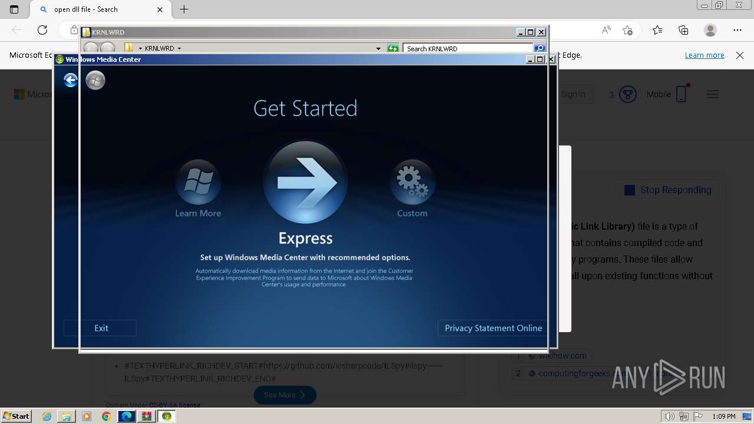Choose Custom setup gears icon
Screen dimensions: 754x424
pos(412,182)
